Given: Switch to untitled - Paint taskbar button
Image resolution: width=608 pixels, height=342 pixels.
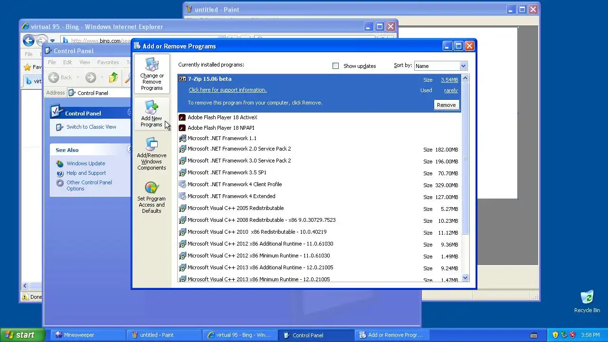Looking at the screenshot, I should coord(164,335).
